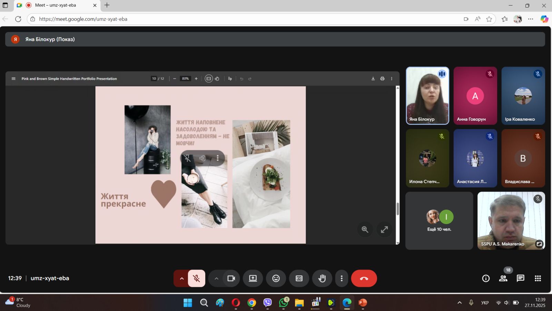Unmute your microphone
This screenshot has width=552, height=311.
(x=197, y=278)
